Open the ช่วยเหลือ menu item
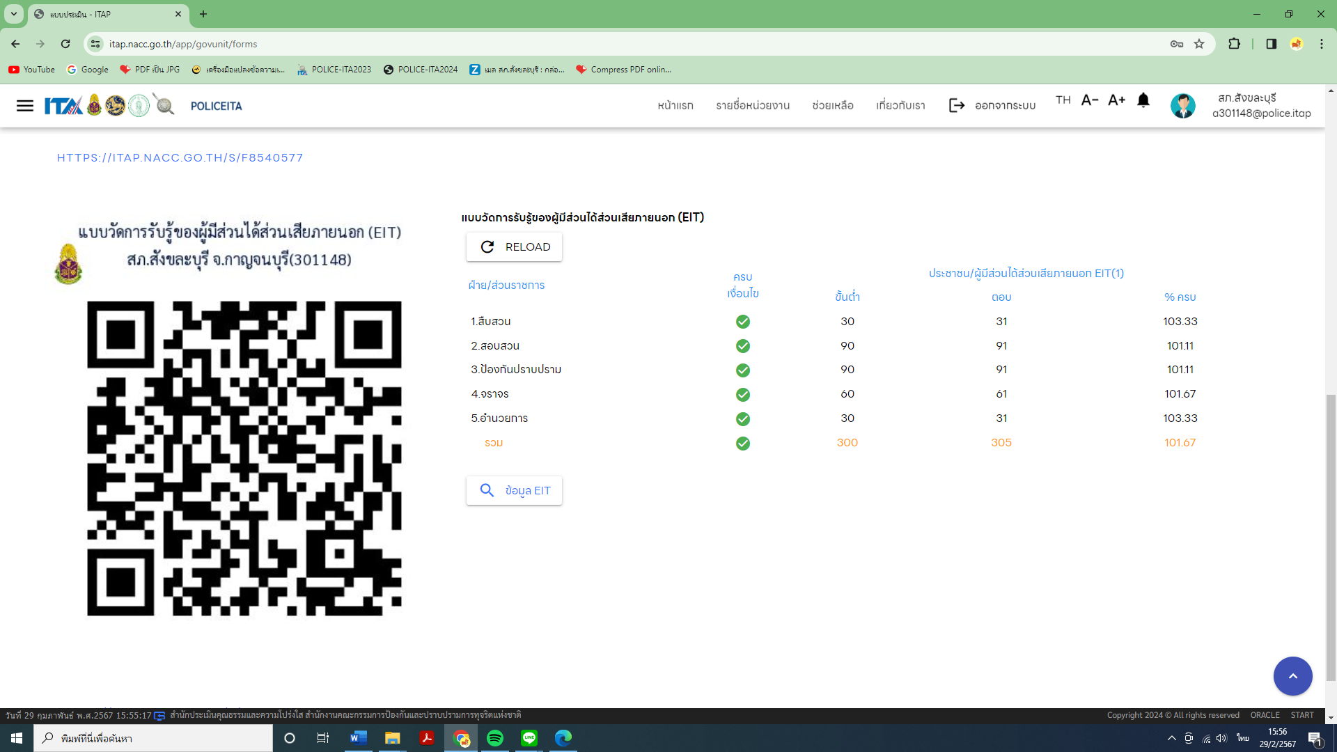 [x=833, y=106]
